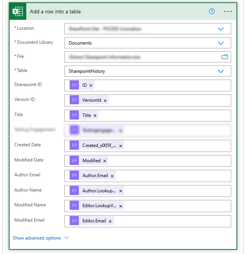The image size is (246, 254).
Task: Remove the Modified token
Action: tap(105, 161)
